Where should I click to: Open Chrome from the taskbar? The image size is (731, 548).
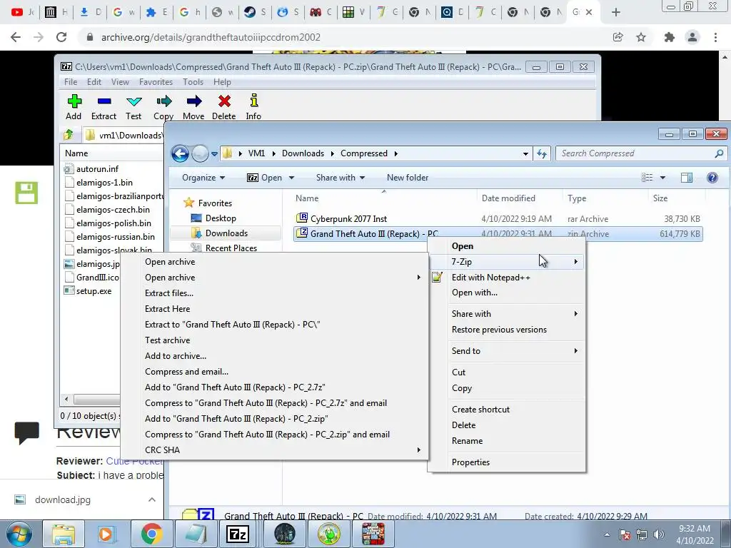click(151, 534)
